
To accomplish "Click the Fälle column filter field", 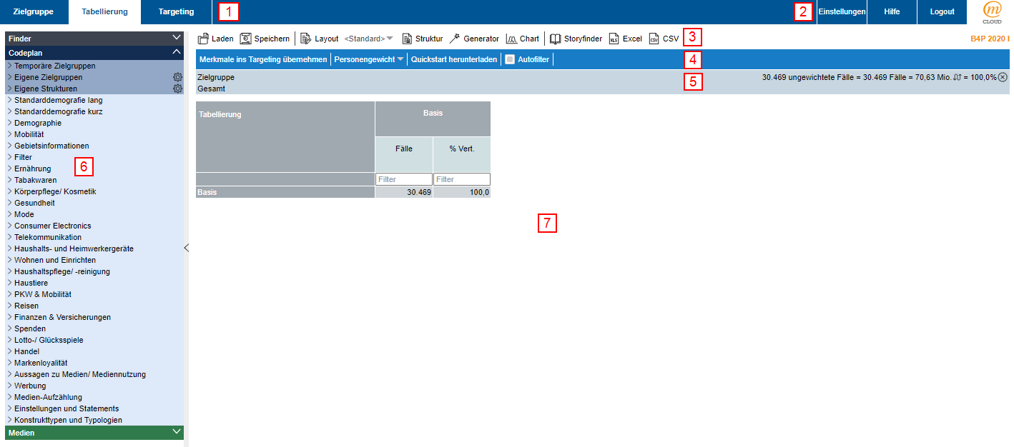I will (403, 179).
